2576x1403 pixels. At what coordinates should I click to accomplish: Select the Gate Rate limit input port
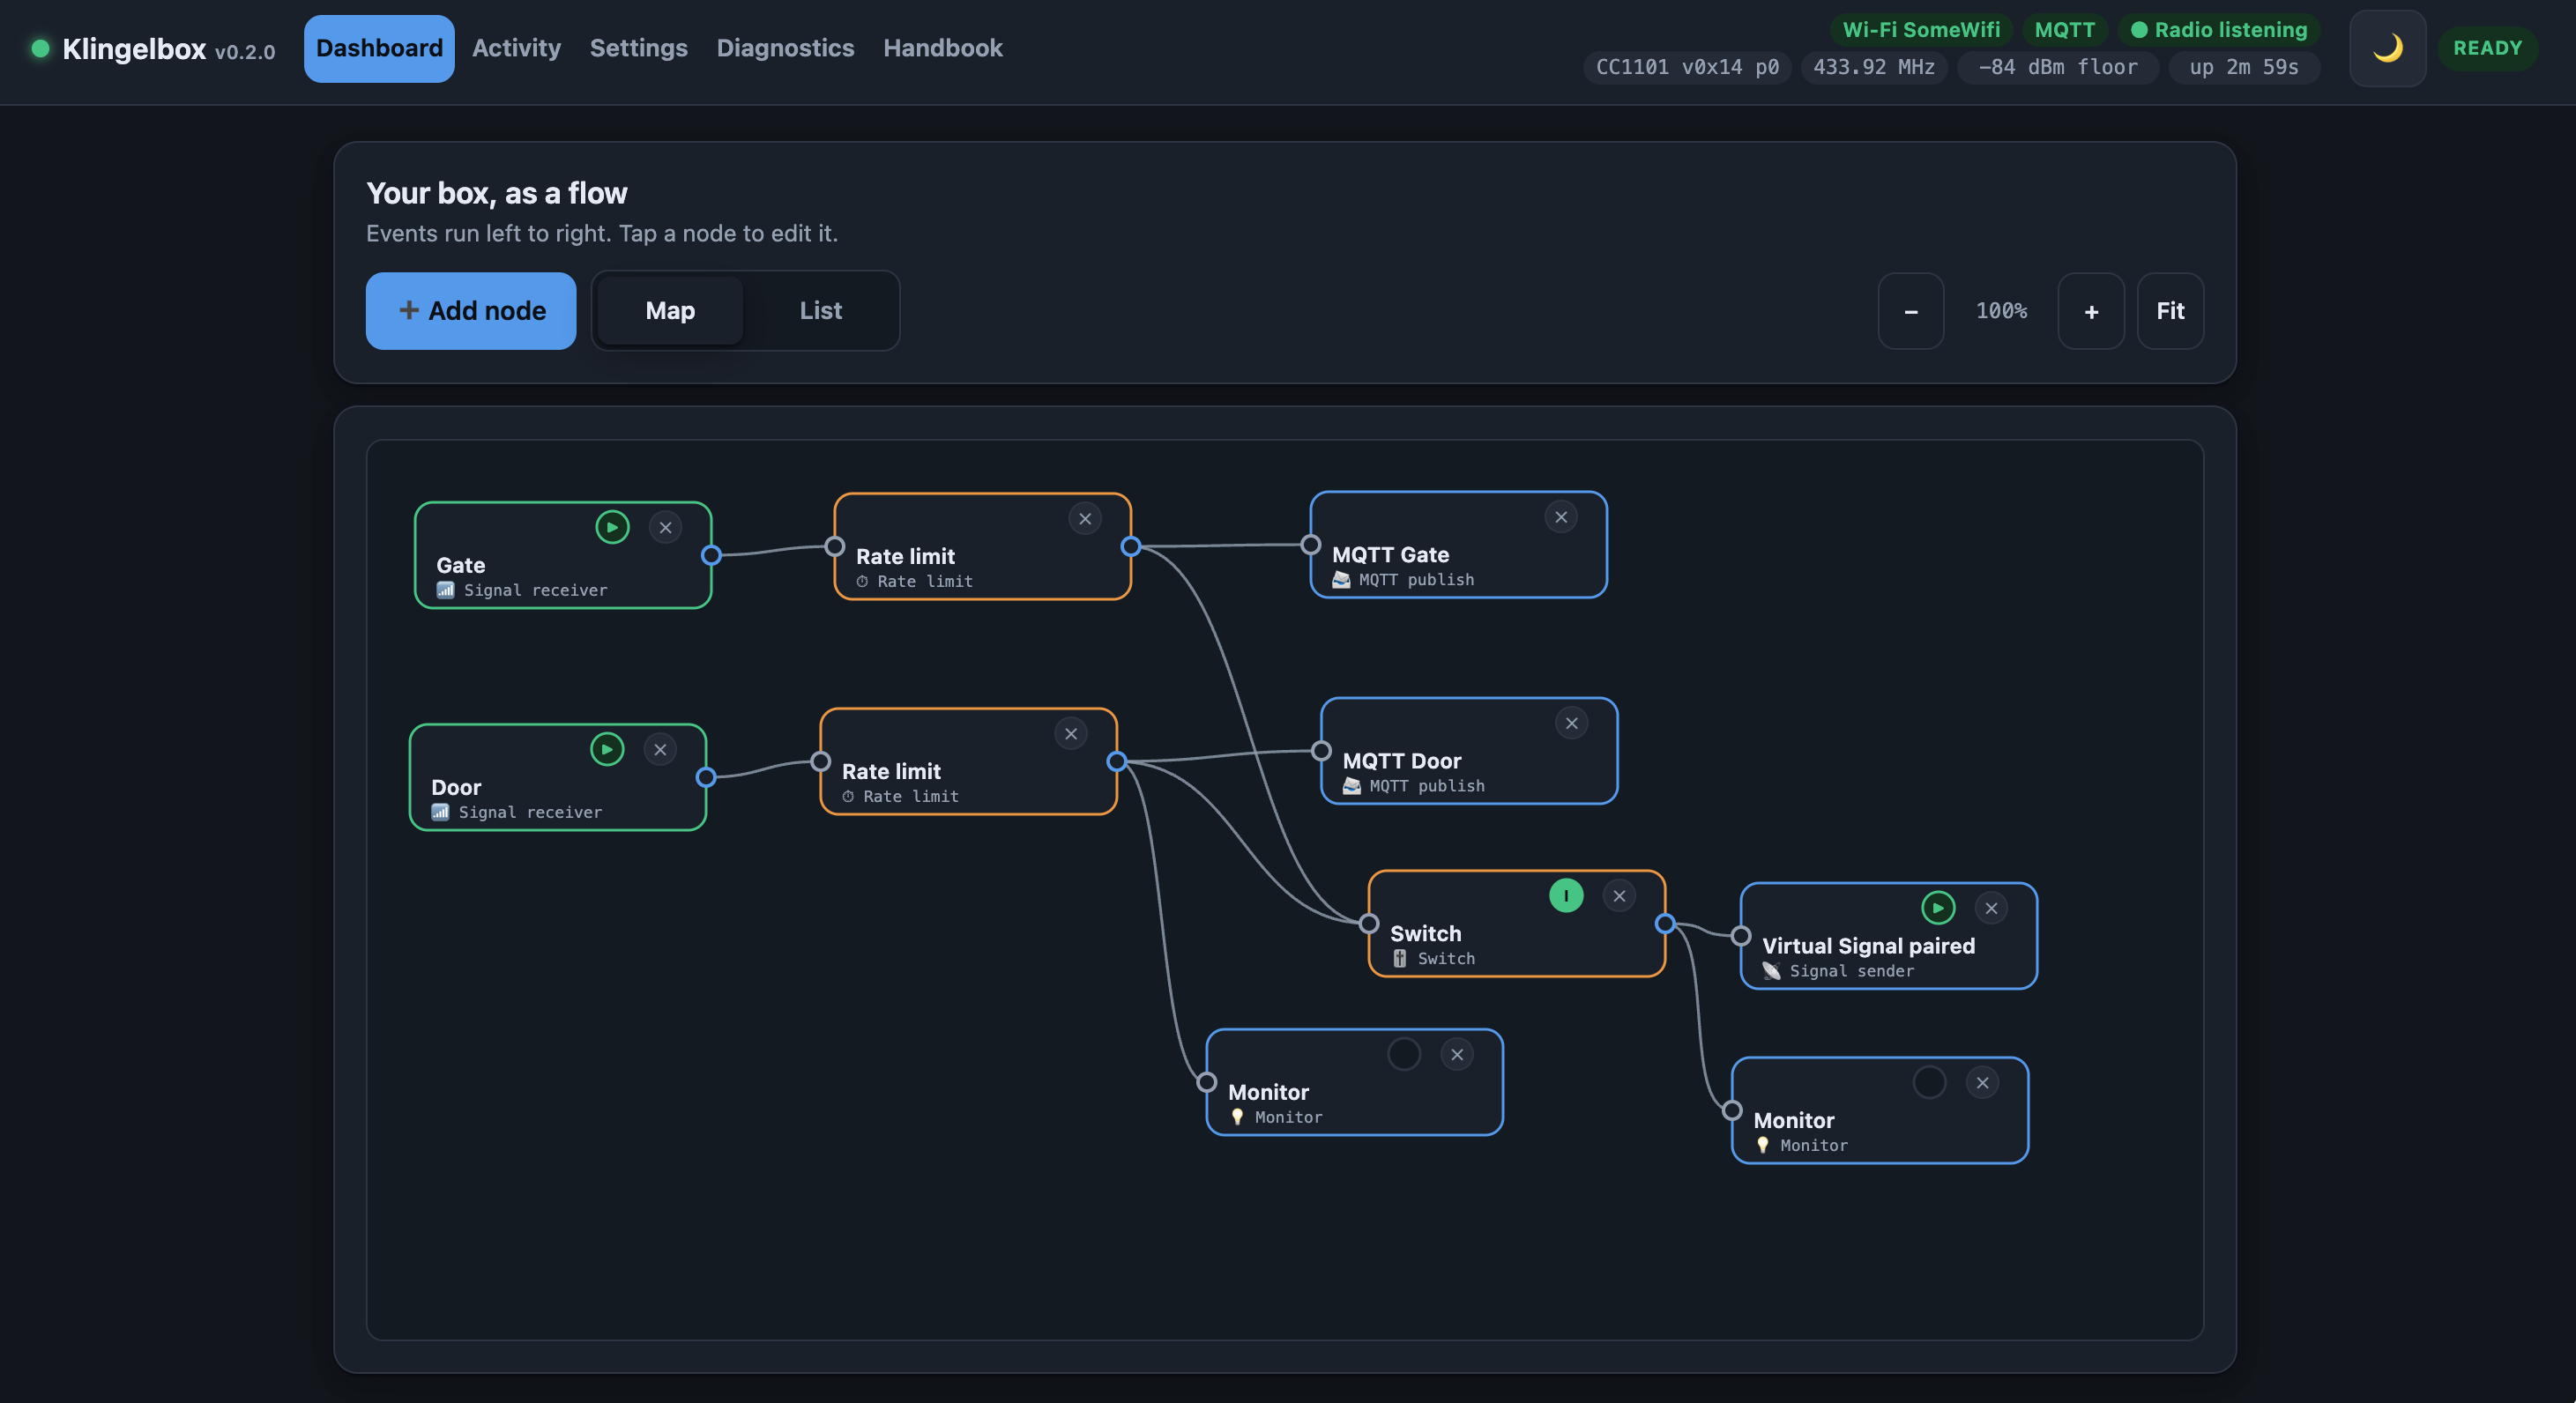point(834,546)
